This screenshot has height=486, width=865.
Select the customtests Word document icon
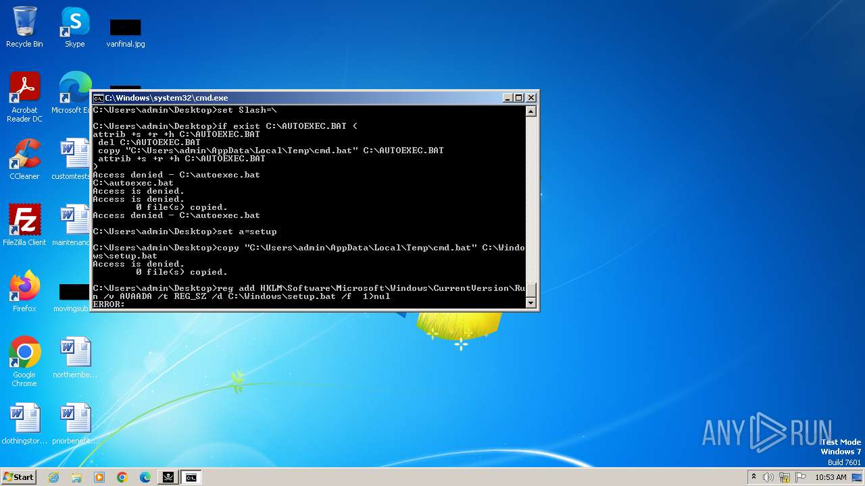[74, 159]
